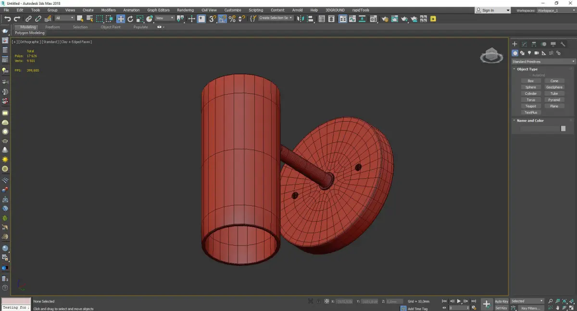Toggle the selection lock icon

pyautogui.click(x=318, y=301)
